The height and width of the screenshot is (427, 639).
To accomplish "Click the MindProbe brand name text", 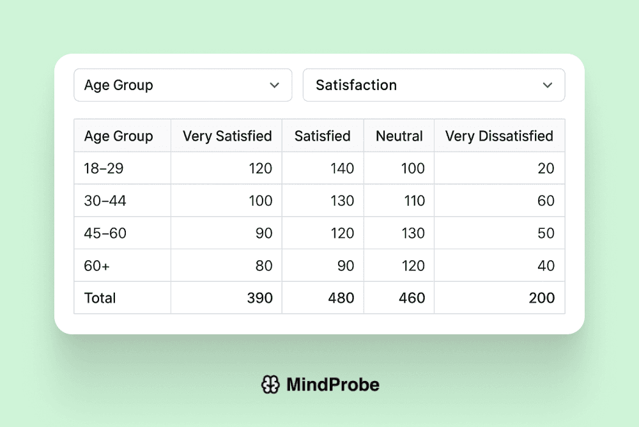I will click(334, 384).
